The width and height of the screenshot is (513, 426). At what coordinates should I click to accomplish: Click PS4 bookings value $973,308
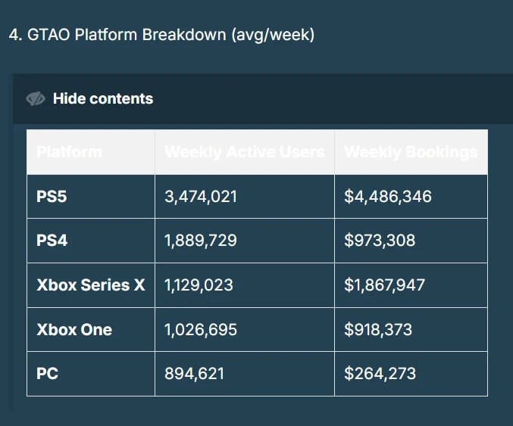tap(380, 241)
